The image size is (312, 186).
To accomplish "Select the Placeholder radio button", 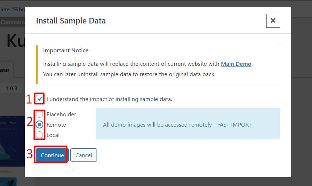I will [39, 114].
